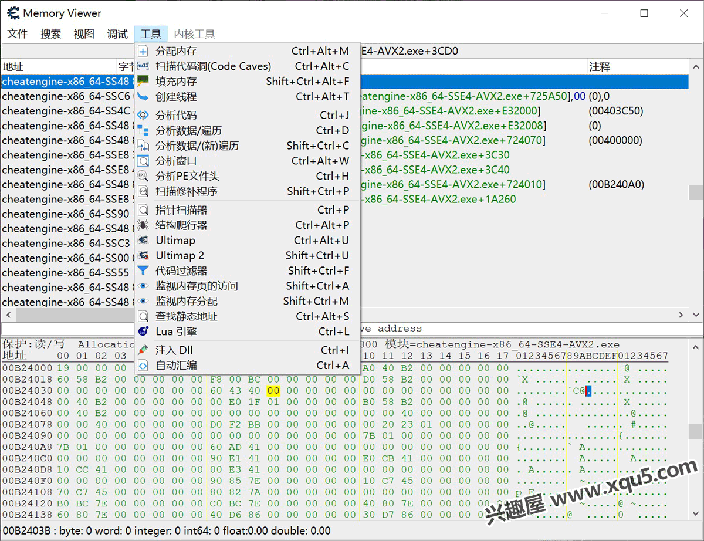Click the 监视内存分配 eye icon
The width and height of the screenshot is (704, 541).
(x=143, y=301)
